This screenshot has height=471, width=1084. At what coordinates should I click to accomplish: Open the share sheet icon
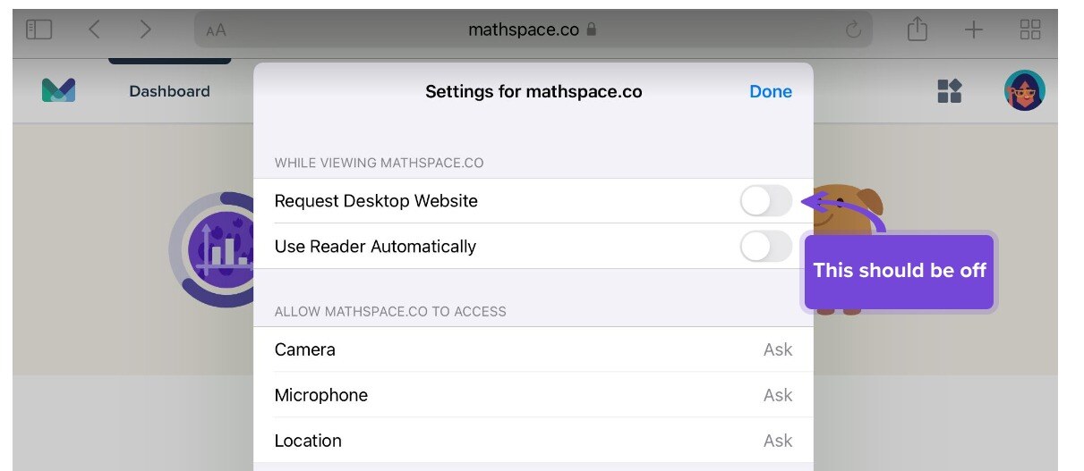pyautogui.click(x=918, y=29)
